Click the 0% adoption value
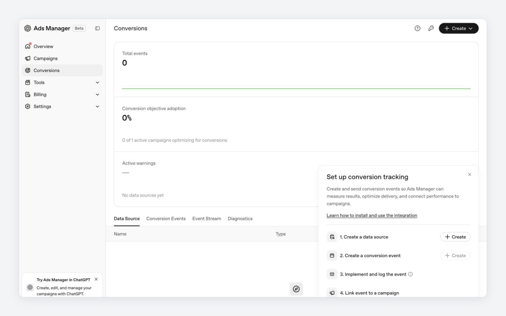The width and height of the screenshot is (506, 316). (x=127, y=118)
